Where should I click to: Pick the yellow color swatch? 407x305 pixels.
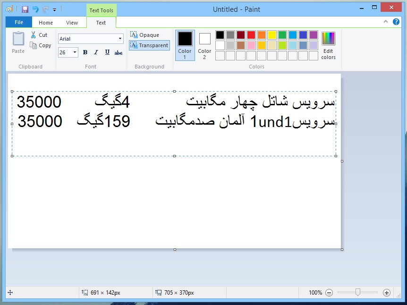[272, 35]
